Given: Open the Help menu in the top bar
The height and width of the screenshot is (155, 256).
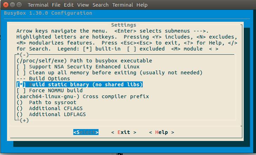Looking at the screenshot, I should [x=142, y=5].
